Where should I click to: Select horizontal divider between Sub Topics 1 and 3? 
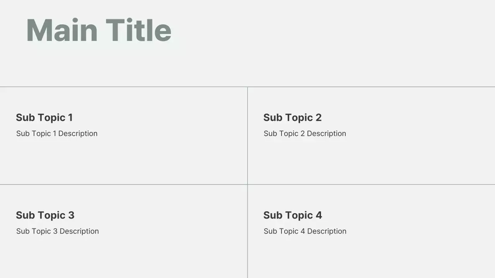tap(124, 185)
